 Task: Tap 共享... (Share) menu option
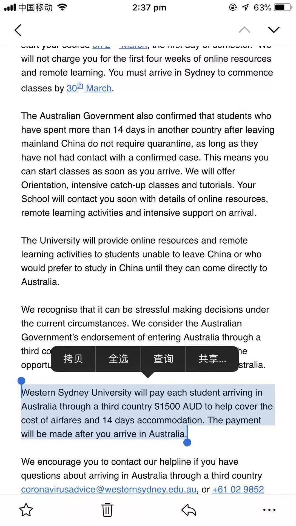click(212, 359)
